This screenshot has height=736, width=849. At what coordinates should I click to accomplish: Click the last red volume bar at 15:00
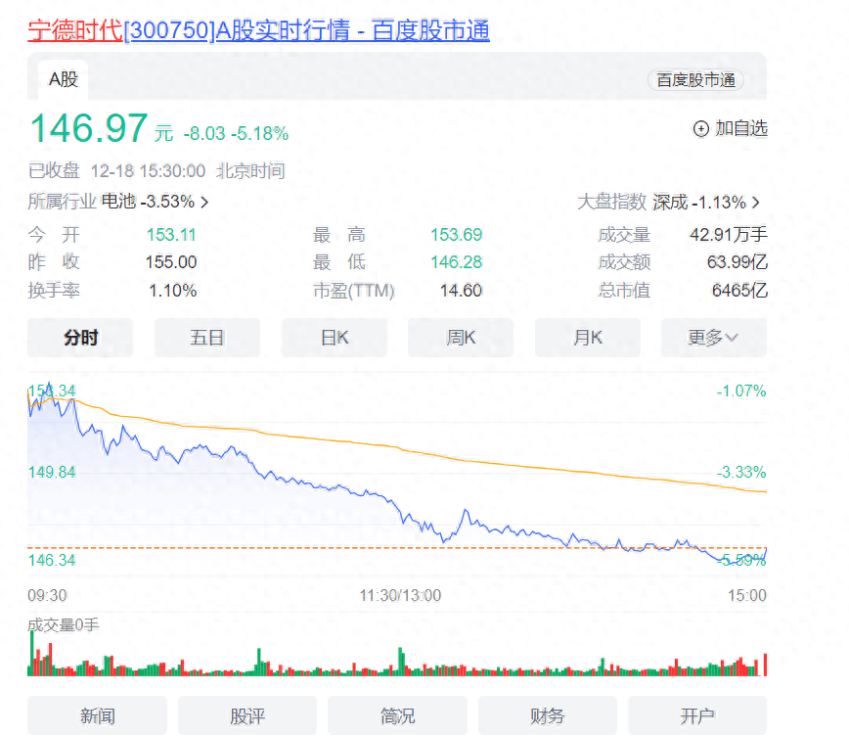765,665
